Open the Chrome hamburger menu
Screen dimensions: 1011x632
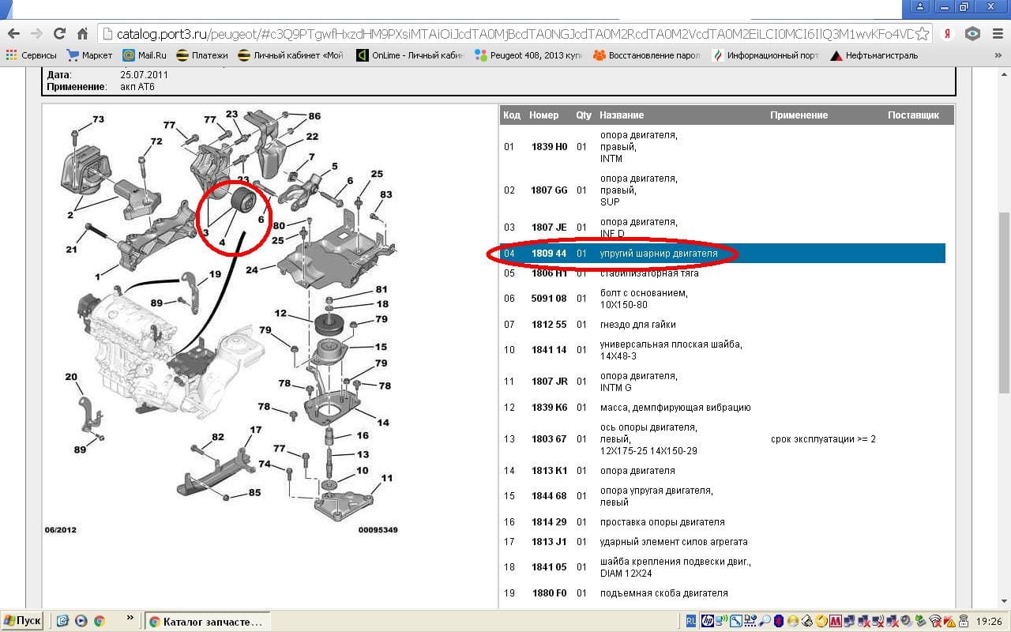click(x=996, y=33)
